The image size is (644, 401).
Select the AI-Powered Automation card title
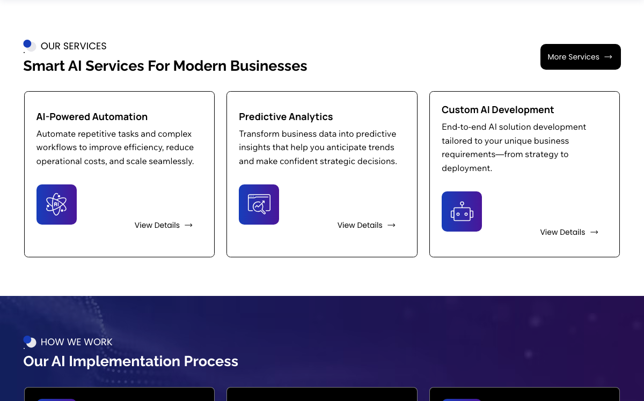[x=92, y=117]
